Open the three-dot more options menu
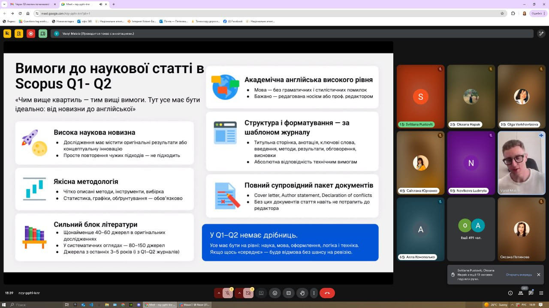Screen dimensions: 549x308 (x=314, y=293)
